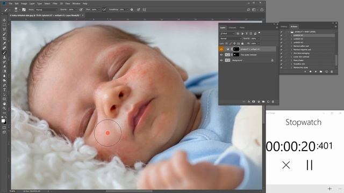Viewport: 344px width, 193px height.
Task: Select the Gradient tool
Action: (x=4, y=71)
